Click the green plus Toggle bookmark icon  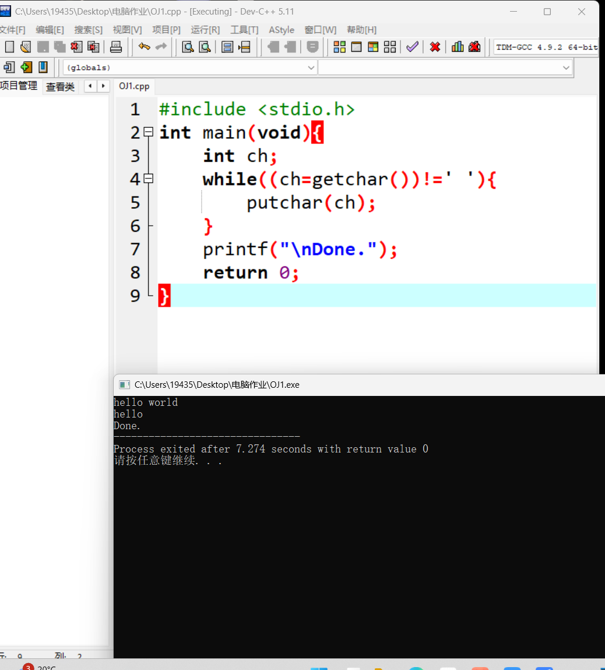point(26,67)
